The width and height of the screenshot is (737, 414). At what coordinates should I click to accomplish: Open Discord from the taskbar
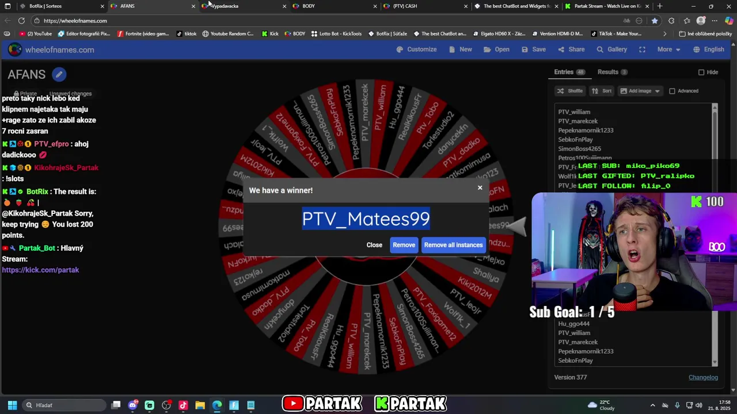[x=133, y=405]
